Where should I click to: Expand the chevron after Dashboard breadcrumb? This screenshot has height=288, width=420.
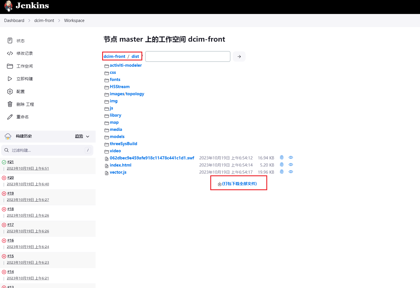tap(29, 21)
